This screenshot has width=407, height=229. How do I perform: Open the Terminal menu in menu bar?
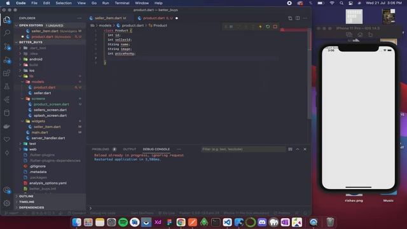[122, 3]
